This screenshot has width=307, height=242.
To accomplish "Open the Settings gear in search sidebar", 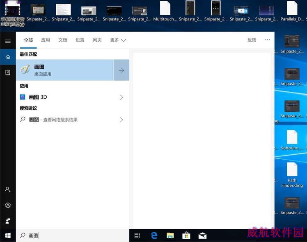I will click(8, 205).
